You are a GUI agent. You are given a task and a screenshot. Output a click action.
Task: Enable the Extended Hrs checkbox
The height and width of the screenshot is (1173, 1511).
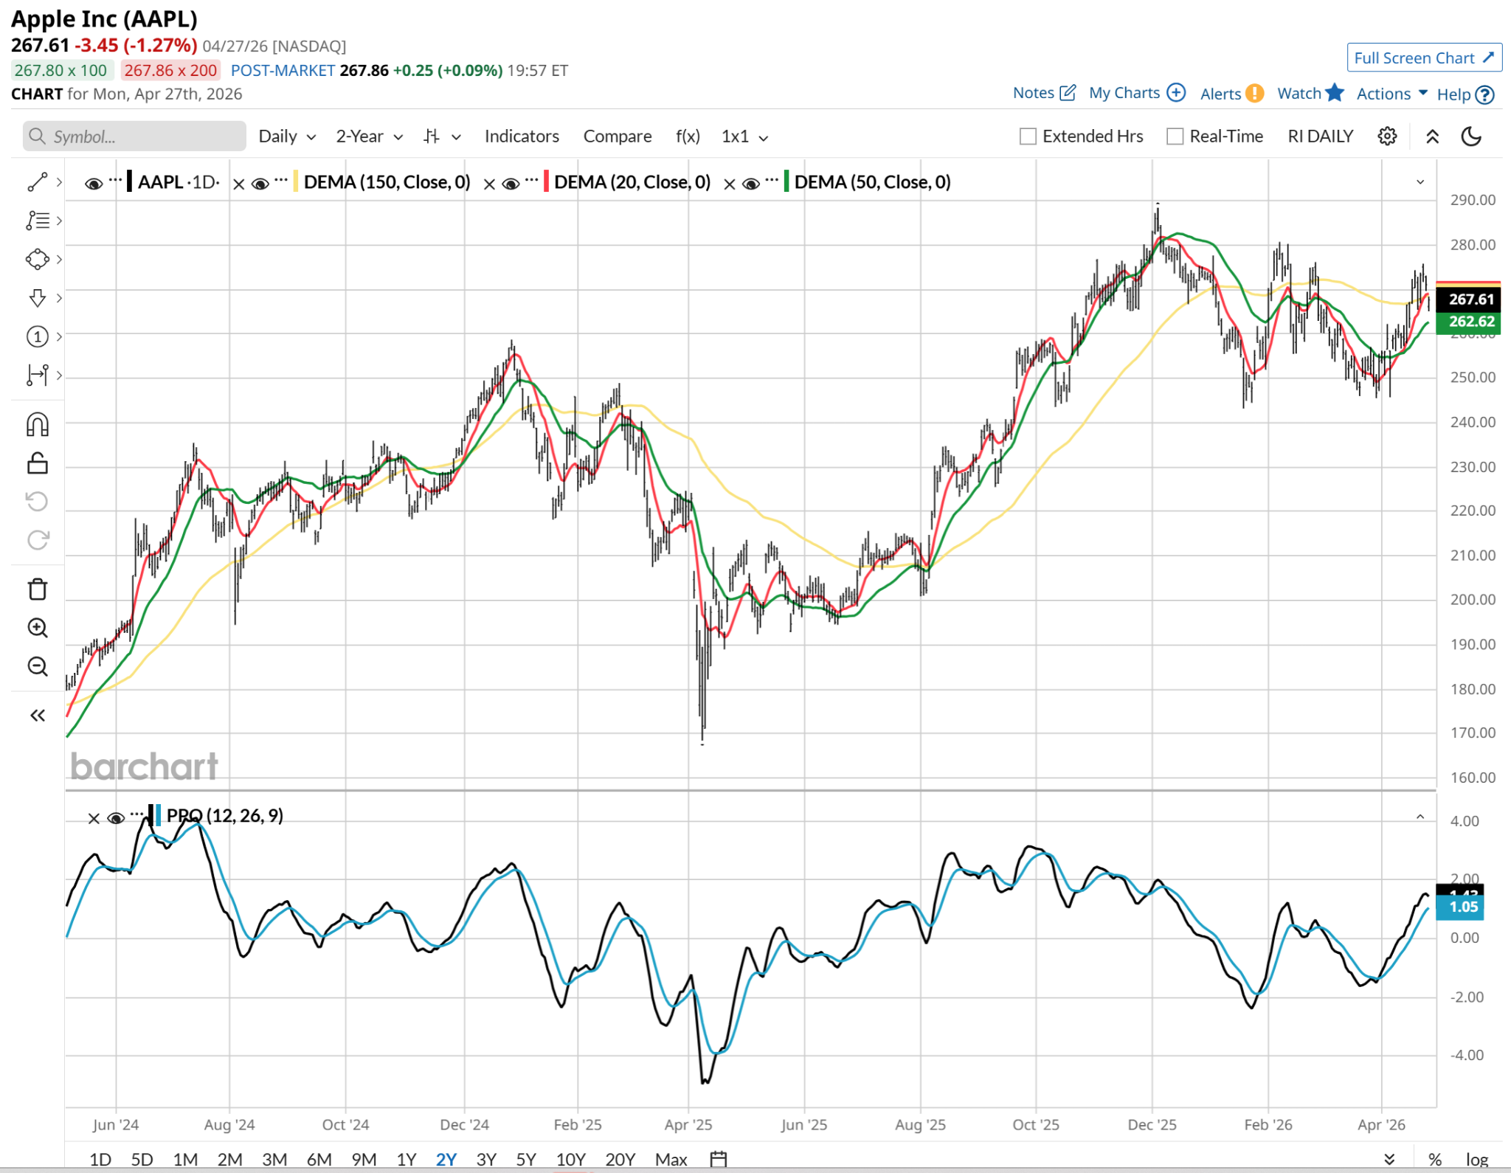coord(1028,136)
